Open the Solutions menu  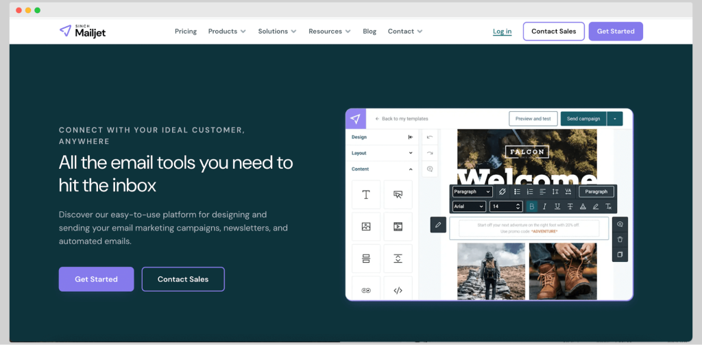point(277,32)
